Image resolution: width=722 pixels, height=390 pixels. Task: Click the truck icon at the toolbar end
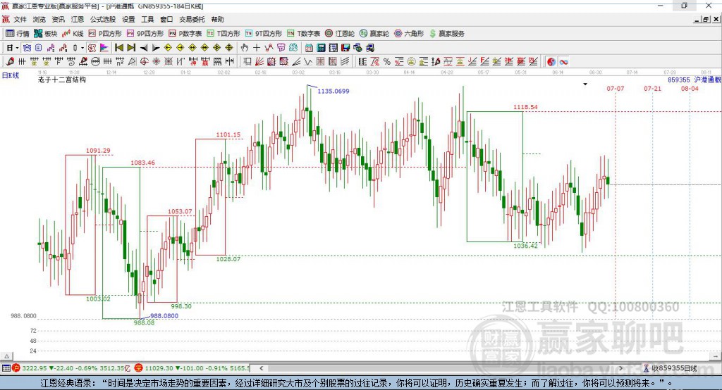pyautogui.click(x=369, y=48)
